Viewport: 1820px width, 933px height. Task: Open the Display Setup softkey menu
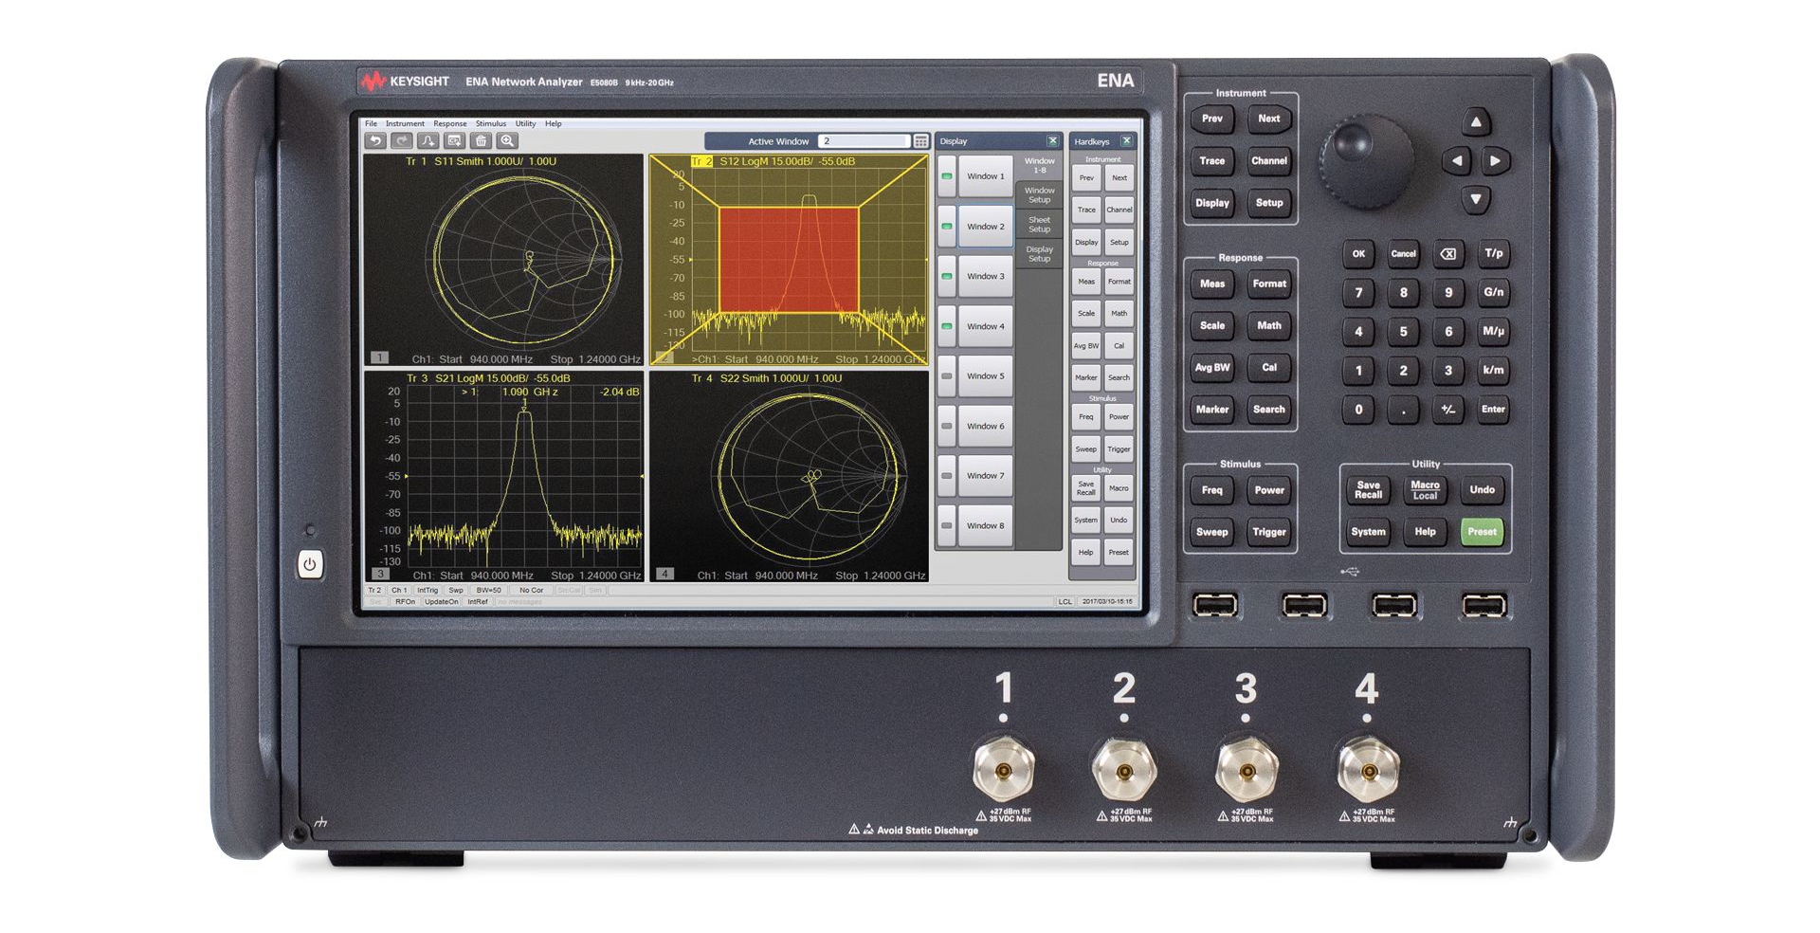click(1039, 254)
